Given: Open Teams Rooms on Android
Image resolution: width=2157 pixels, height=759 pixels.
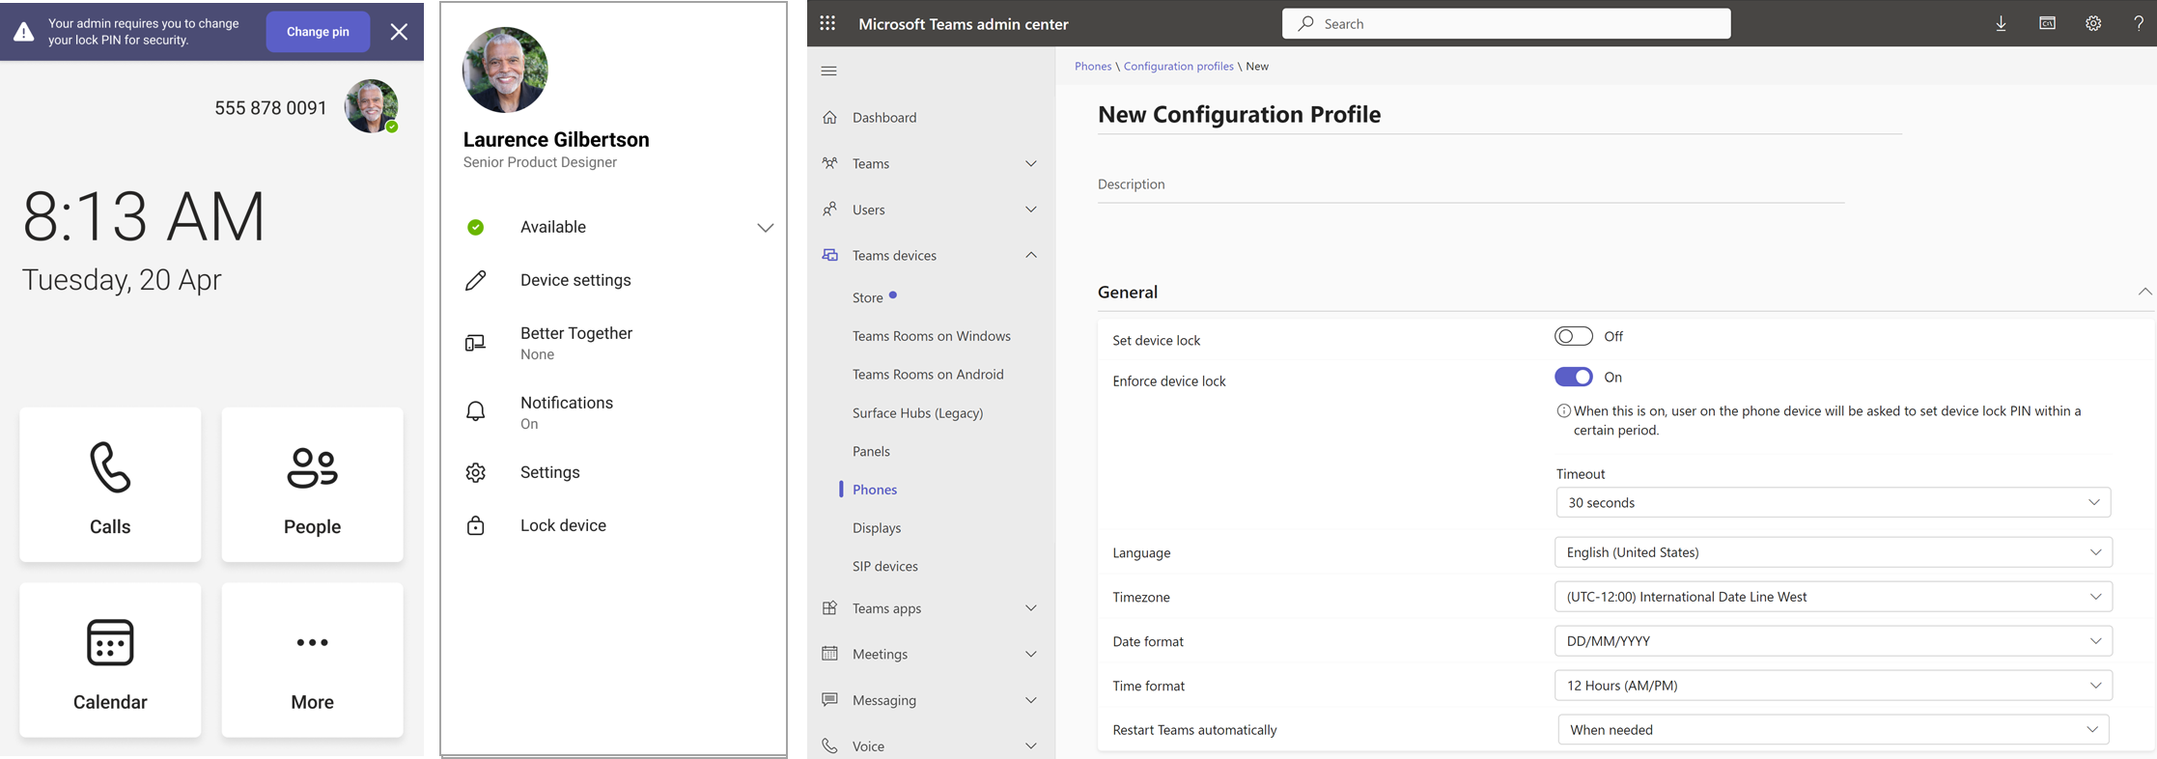Looking at the screenshot, I should pyautogui.click(x=928, y=374).
